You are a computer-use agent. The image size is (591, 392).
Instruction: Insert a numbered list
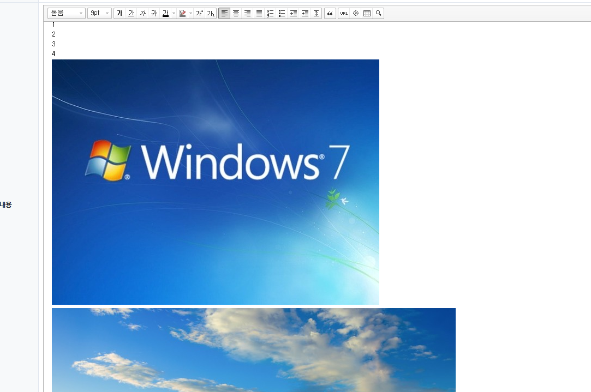(x=270, y=13)
